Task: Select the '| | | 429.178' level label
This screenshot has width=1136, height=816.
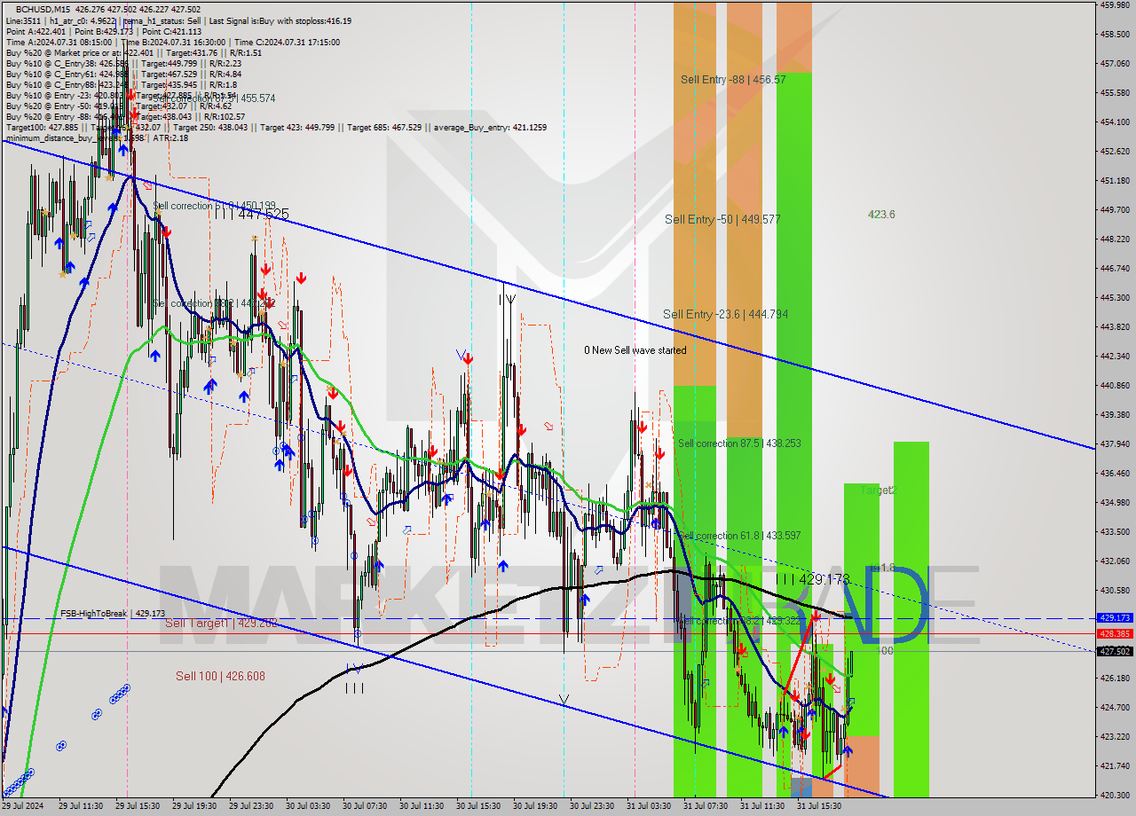Action: [812, 579]
